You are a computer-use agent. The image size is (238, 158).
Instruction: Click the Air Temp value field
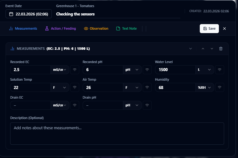coord(103,88)
